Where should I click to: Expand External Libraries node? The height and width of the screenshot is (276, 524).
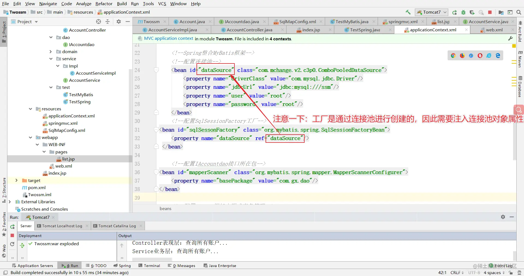pos(10,202)
